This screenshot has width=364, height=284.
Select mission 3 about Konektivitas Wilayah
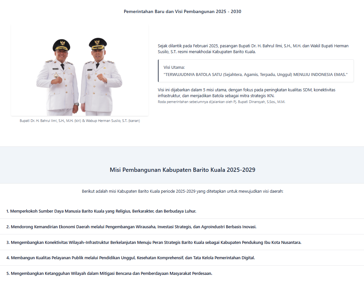[x=154, y=243]
